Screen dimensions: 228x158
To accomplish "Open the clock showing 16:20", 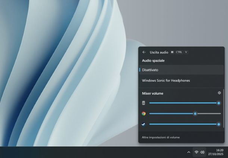I will click(216, 152).
